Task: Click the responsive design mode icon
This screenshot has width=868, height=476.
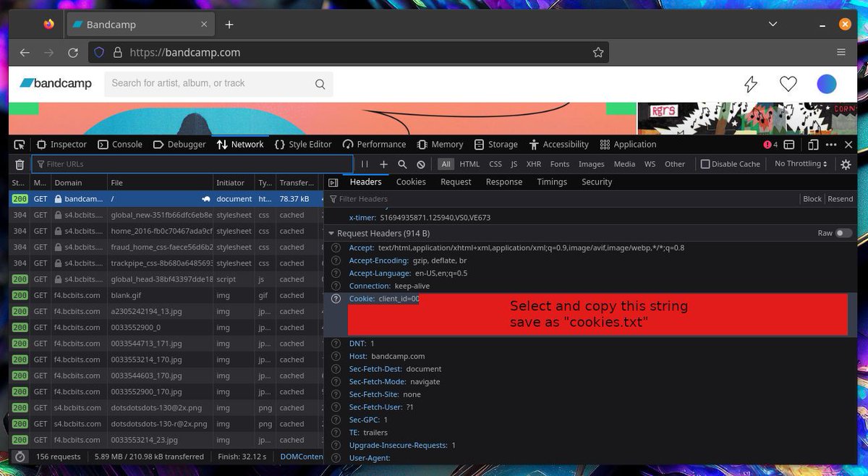Action: (x=813, y=145)
